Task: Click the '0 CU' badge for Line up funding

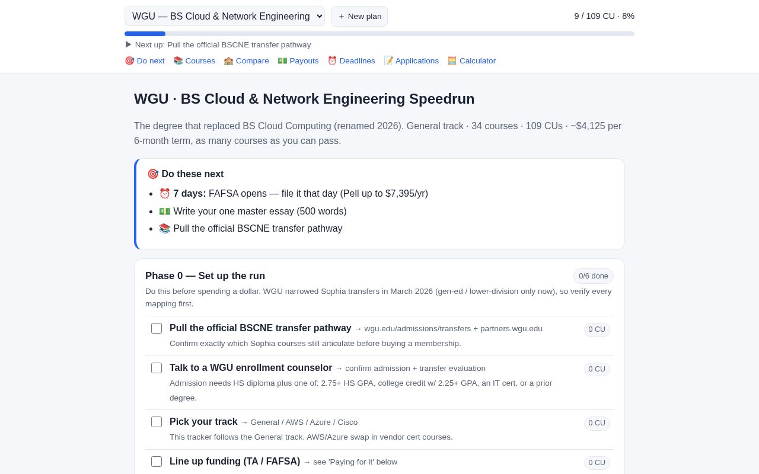Action: 597,463
